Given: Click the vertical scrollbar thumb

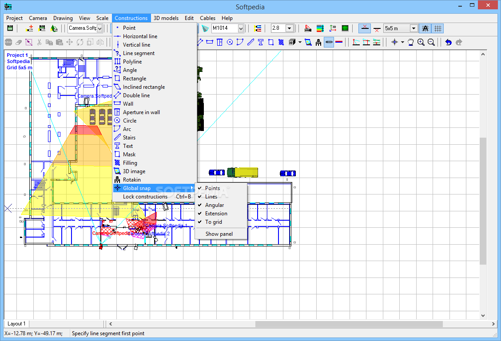Looking at the screenshot, I should tap(483, 201).
